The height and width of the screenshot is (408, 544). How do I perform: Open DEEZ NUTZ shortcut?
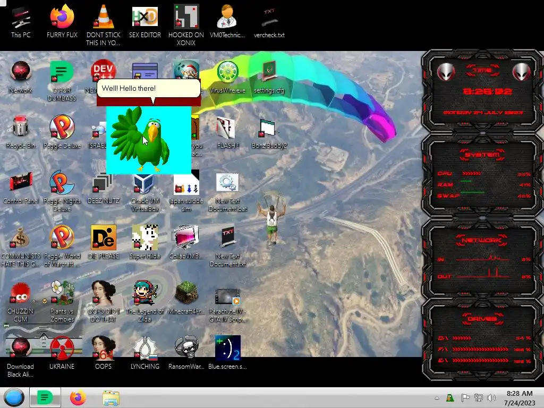click(x=104, y=188)
